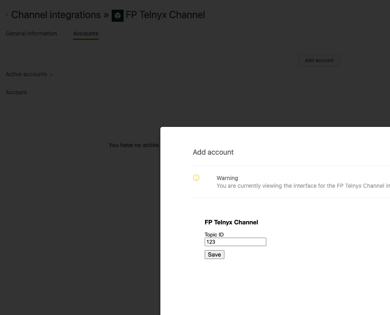Click the FP Telnyx Channel cube icon
Screen dimensions: 390x315
(118, 16)
